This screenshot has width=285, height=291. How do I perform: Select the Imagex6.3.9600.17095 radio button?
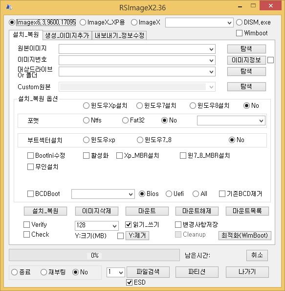click(x=42, y=23)
